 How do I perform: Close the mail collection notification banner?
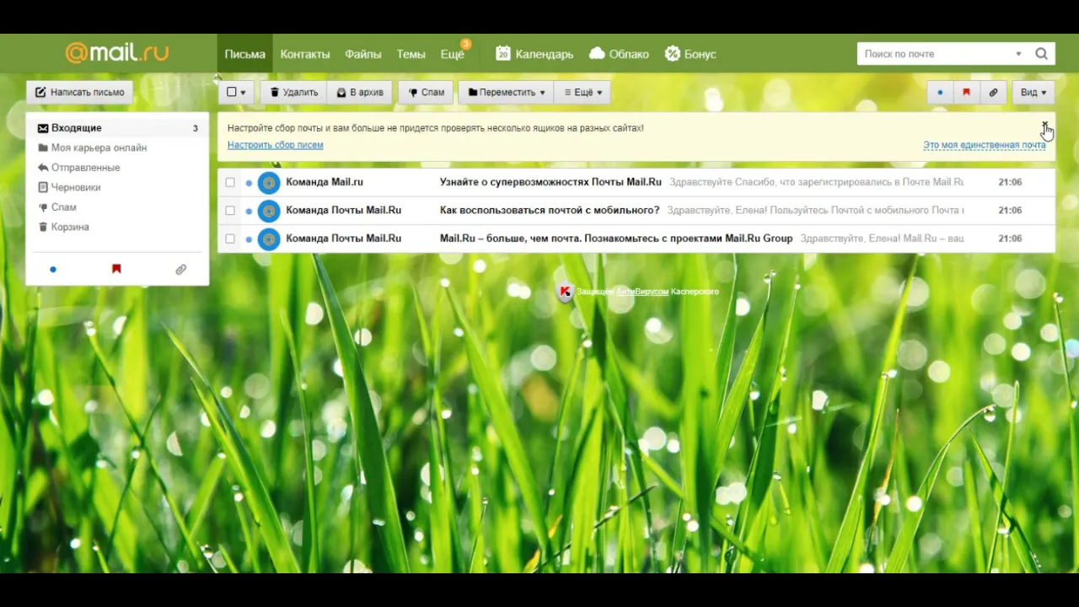[1044, 126]
